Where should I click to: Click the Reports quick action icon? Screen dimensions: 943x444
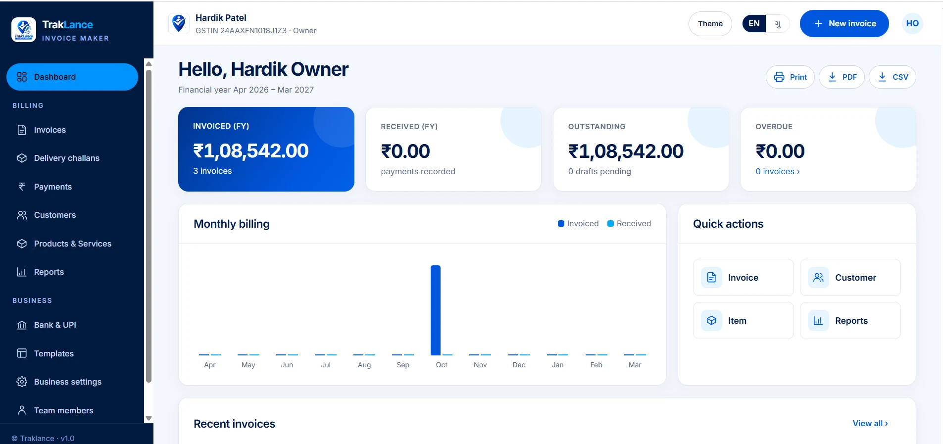click(818, 321)
